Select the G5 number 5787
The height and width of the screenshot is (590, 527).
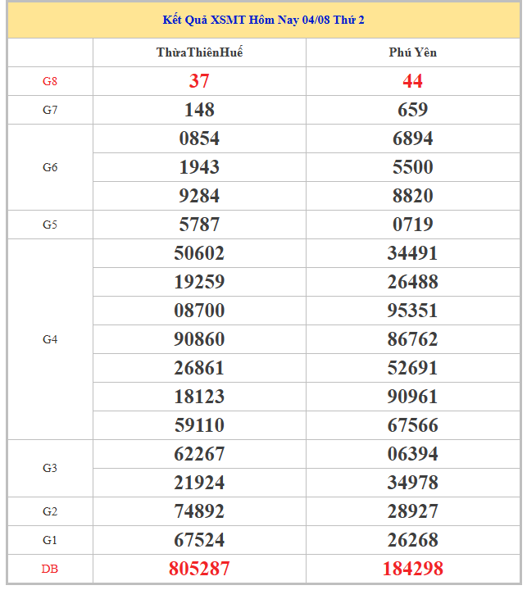199,225
